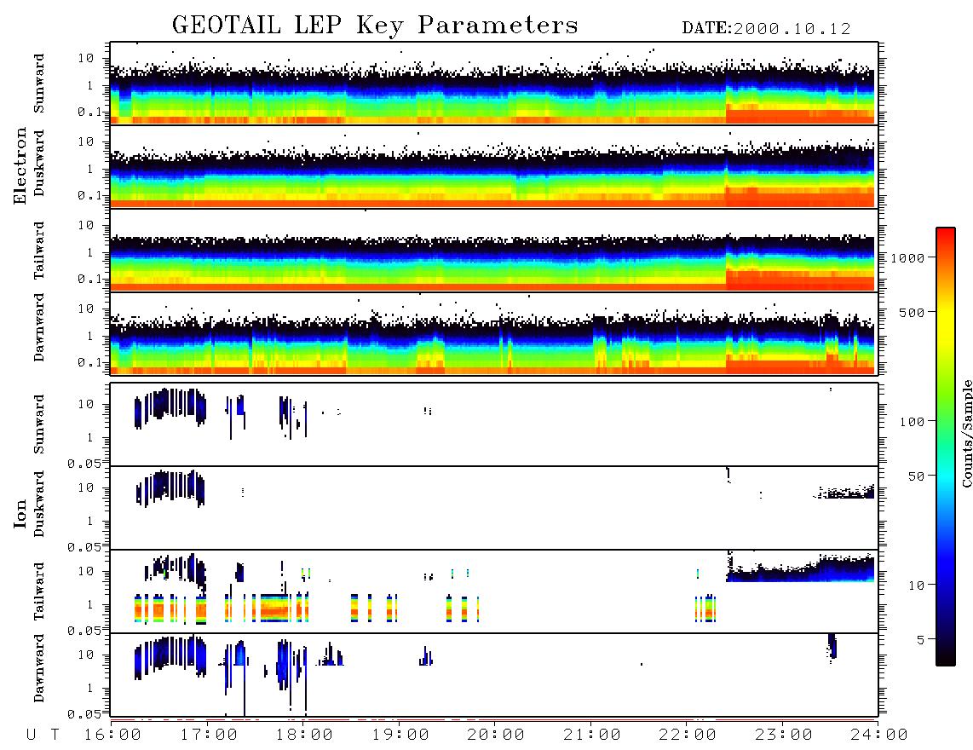Image resolution: width=973 pixels, height=750 pixels.
Task: Click the 22:00 time axis label
Action: pyautogui.click(x=688, y=735)
